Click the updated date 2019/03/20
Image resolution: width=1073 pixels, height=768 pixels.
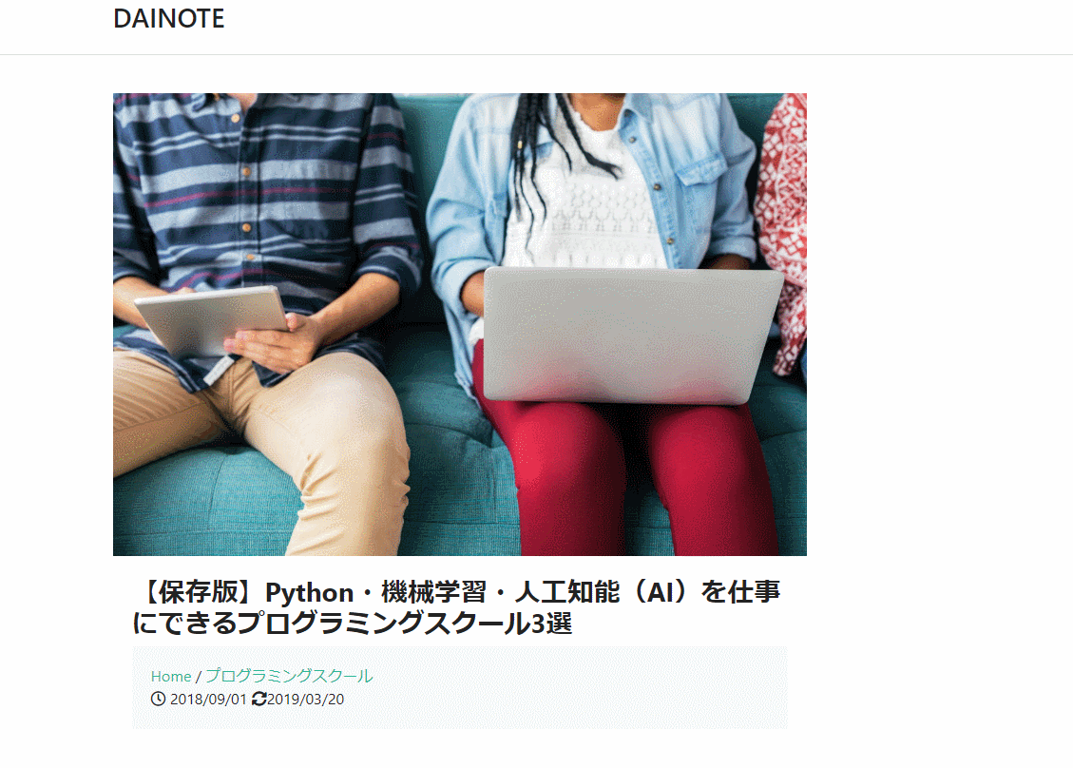(306, 699)
